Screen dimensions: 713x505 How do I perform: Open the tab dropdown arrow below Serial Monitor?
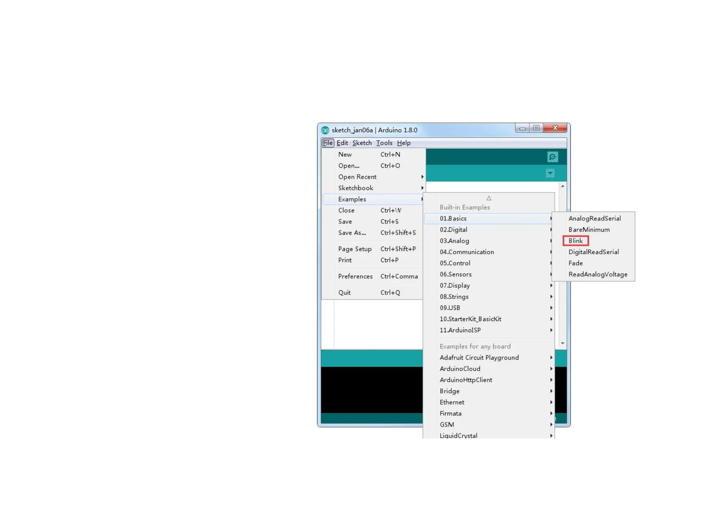point(550,173)
